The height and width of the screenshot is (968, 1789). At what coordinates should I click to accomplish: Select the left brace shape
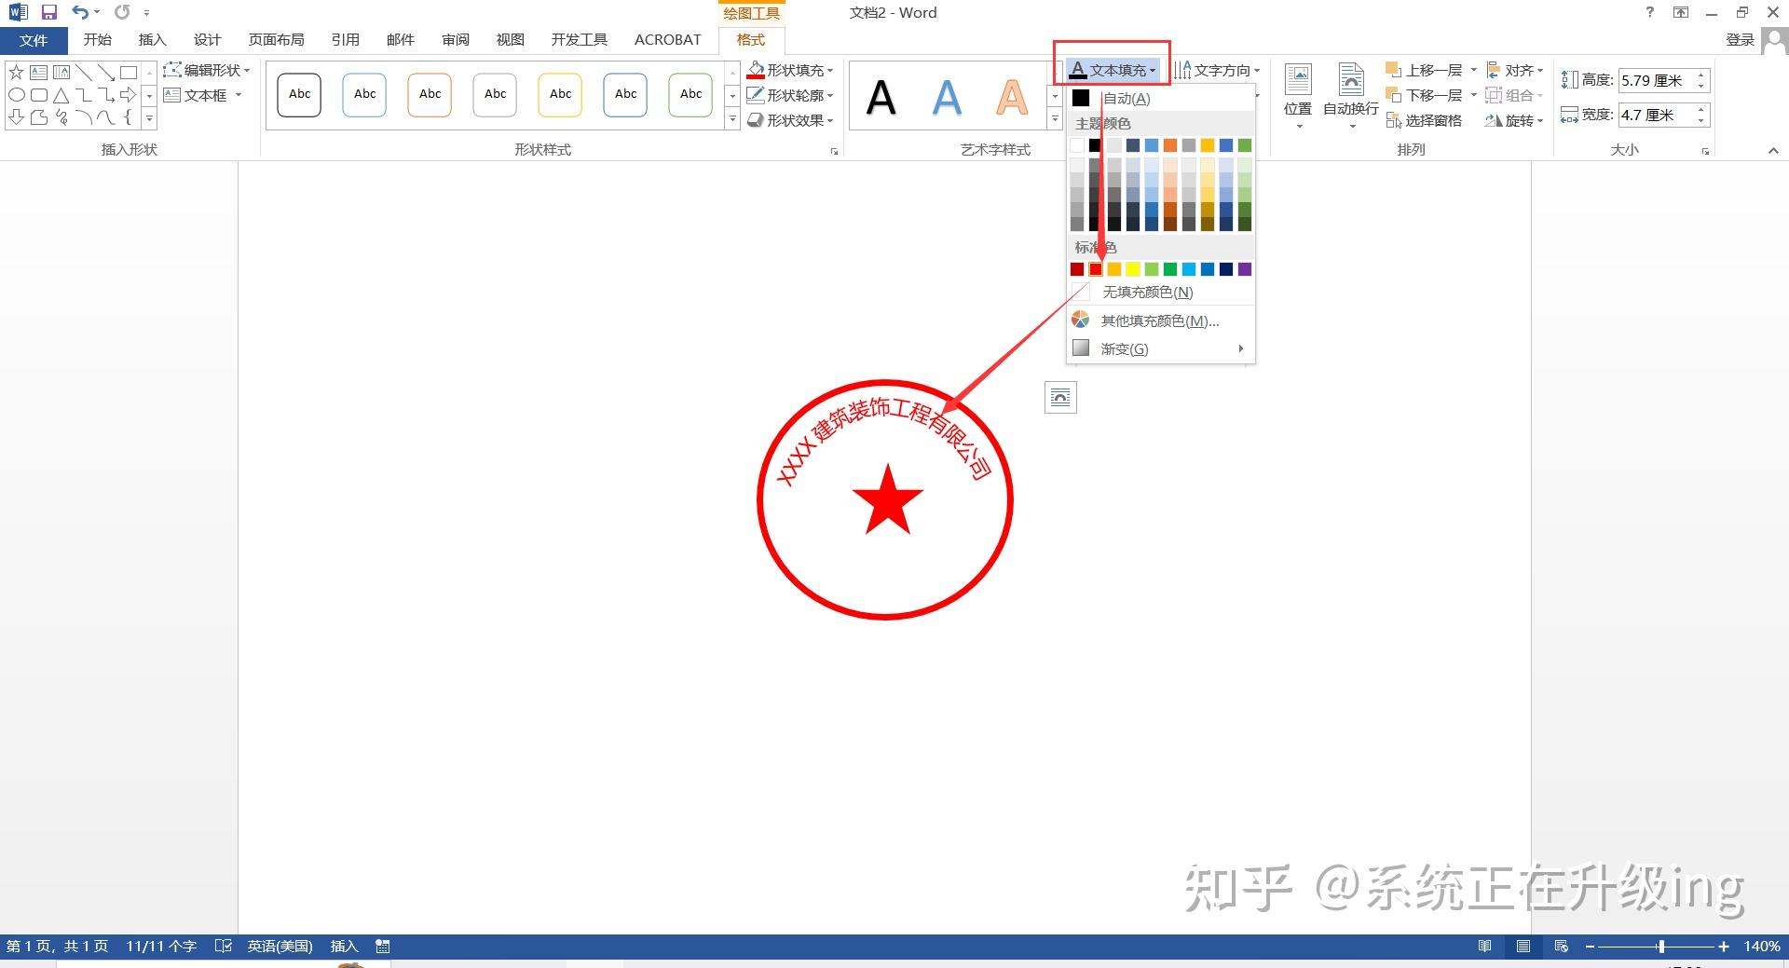[129, 117]
